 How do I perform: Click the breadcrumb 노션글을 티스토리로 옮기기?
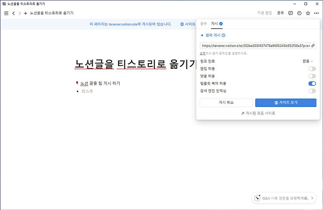coord(52,13)
